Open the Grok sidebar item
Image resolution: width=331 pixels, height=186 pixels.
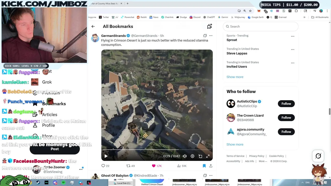pos(47,82)
